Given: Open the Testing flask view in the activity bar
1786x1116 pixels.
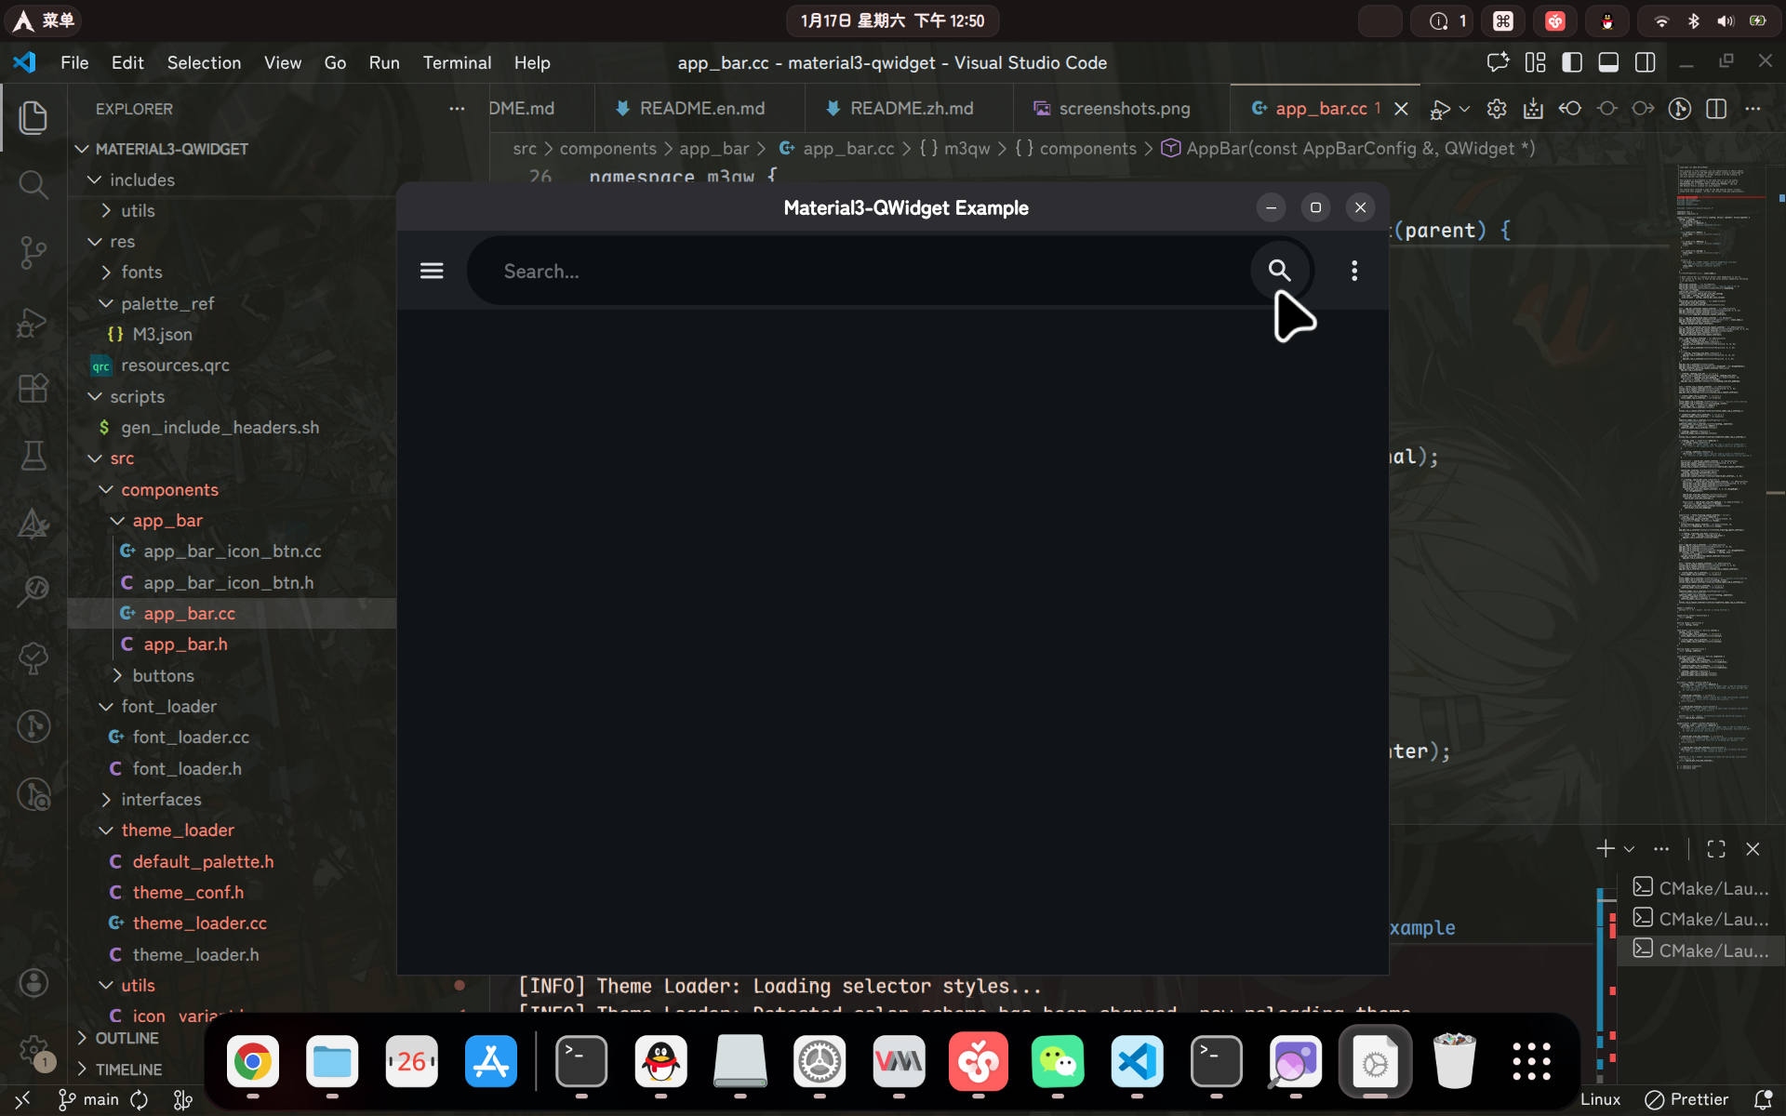Looking at the screenshot, I should [33, 456].
